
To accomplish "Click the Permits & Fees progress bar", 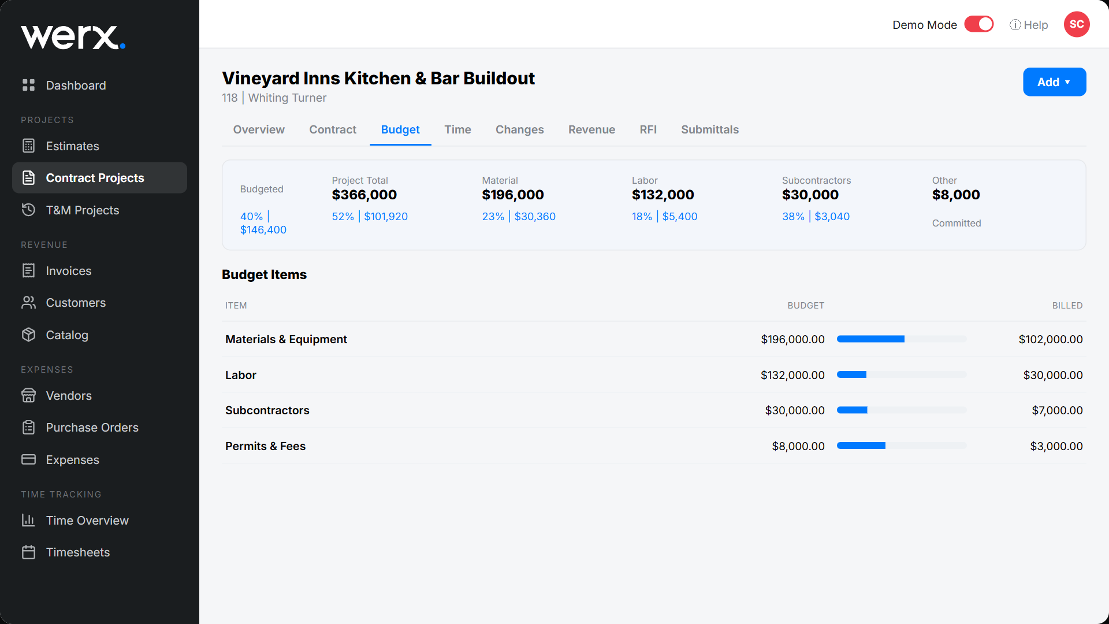I will 902,445.
